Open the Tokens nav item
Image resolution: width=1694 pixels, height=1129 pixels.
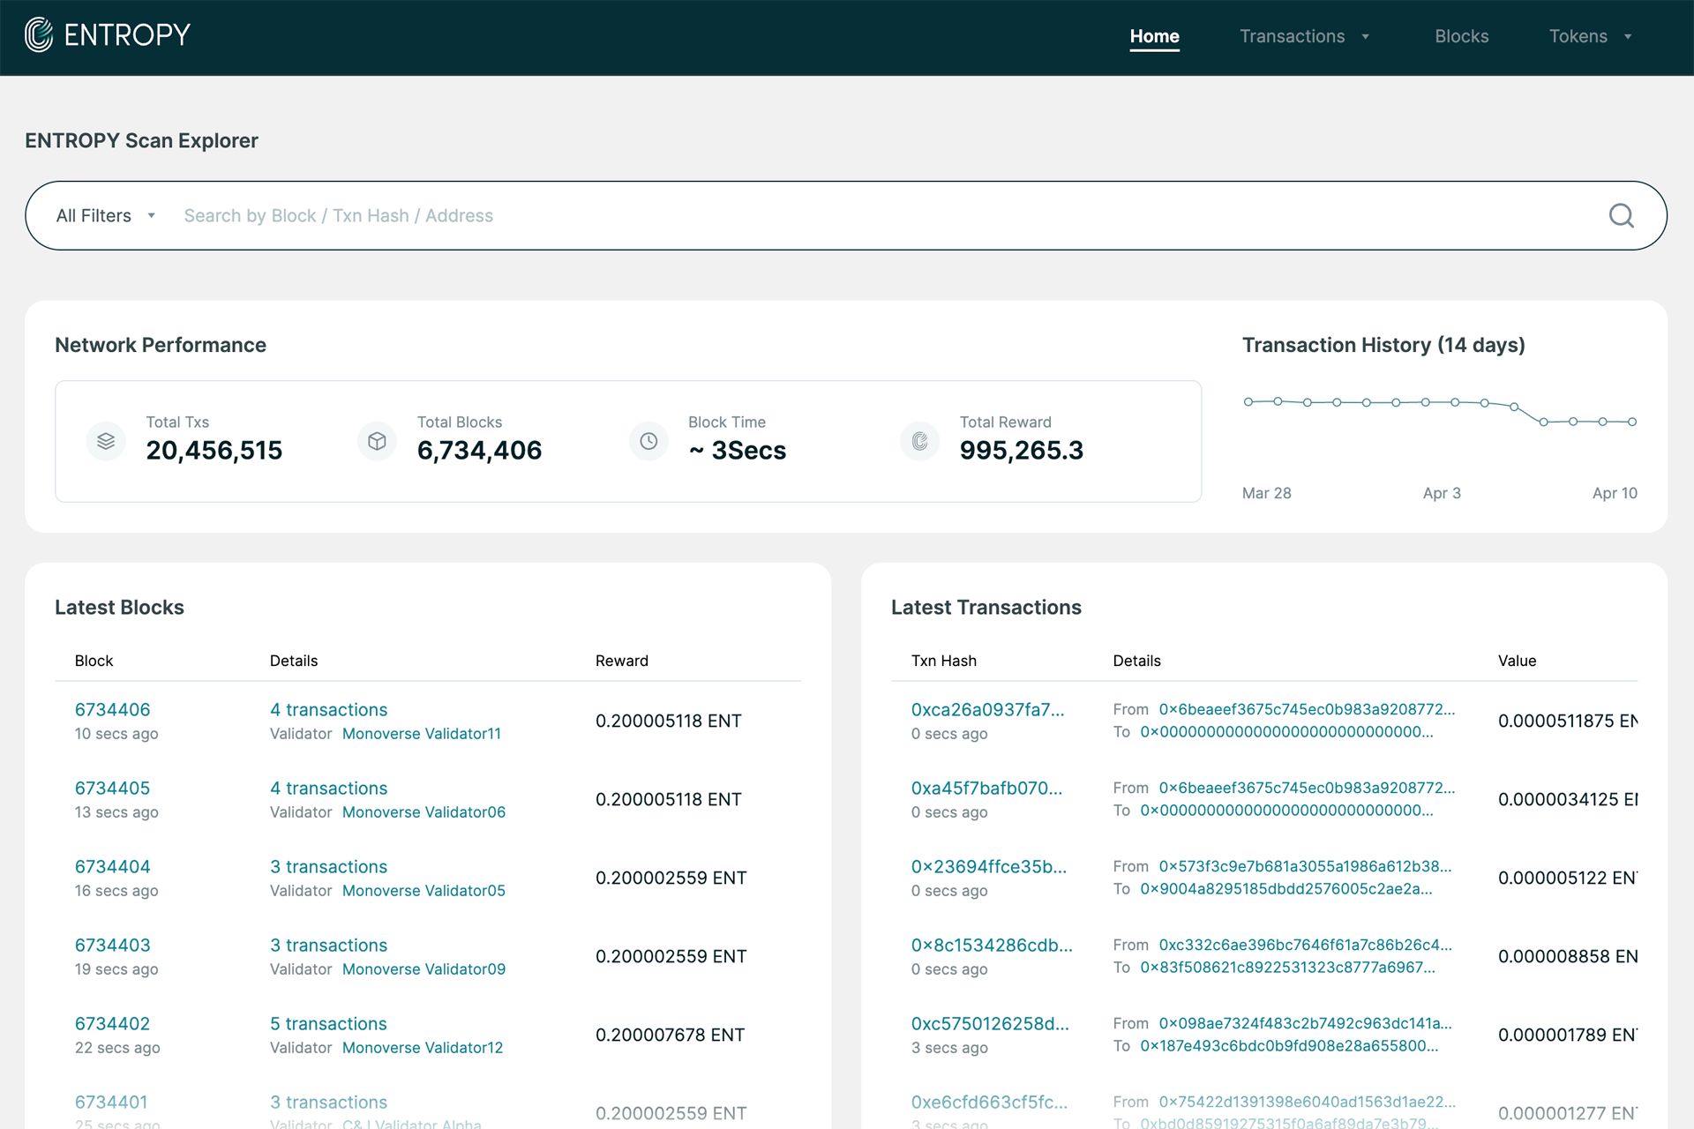click(1578, 36)
